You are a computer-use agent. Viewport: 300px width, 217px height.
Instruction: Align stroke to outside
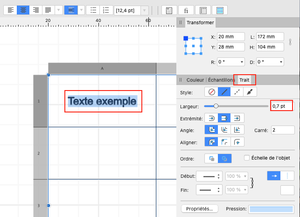pos(237,142)
